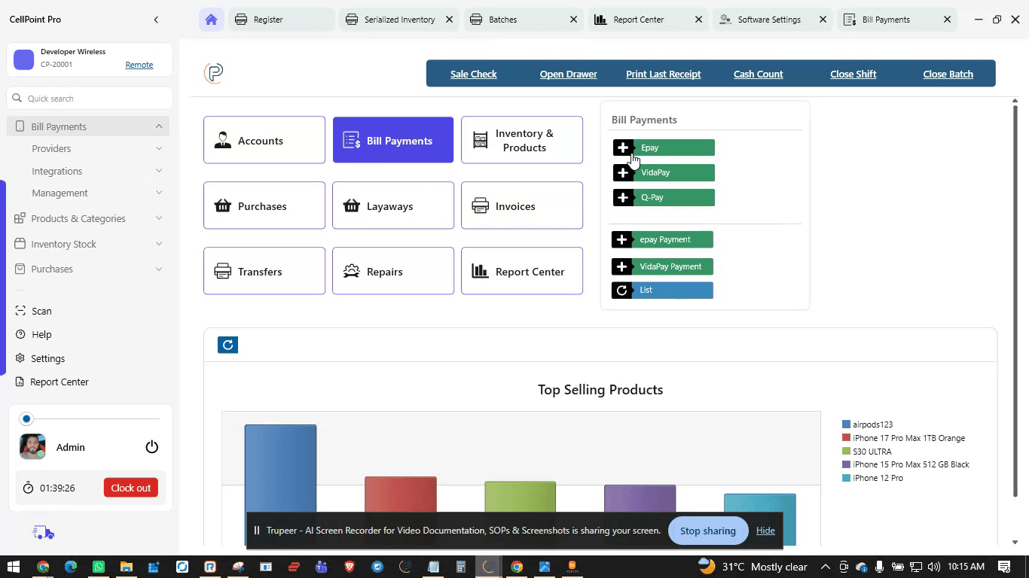
Task: Click Print Last Receipt
Action: point(664,74)
